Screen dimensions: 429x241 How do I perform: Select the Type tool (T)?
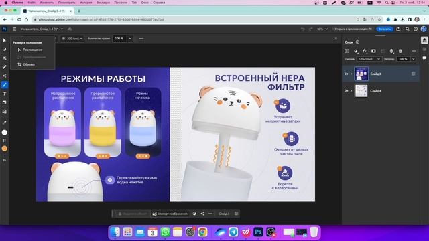[5, 94]
